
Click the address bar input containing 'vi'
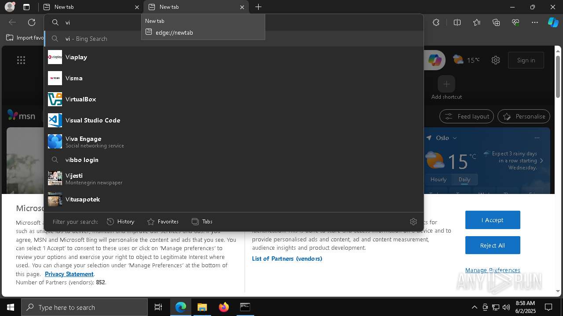point(233,22)
